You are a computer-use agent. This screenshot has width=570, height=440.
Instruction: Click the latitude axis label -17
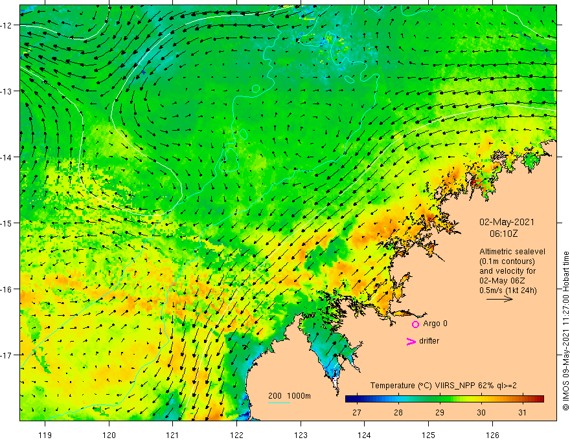point(7,355)
